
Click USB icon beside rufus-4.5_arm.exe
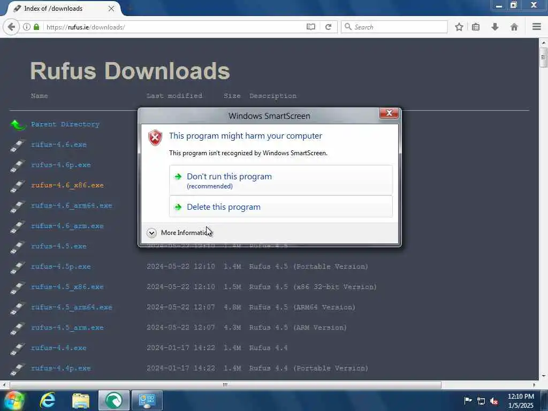(x=18, y=329)
